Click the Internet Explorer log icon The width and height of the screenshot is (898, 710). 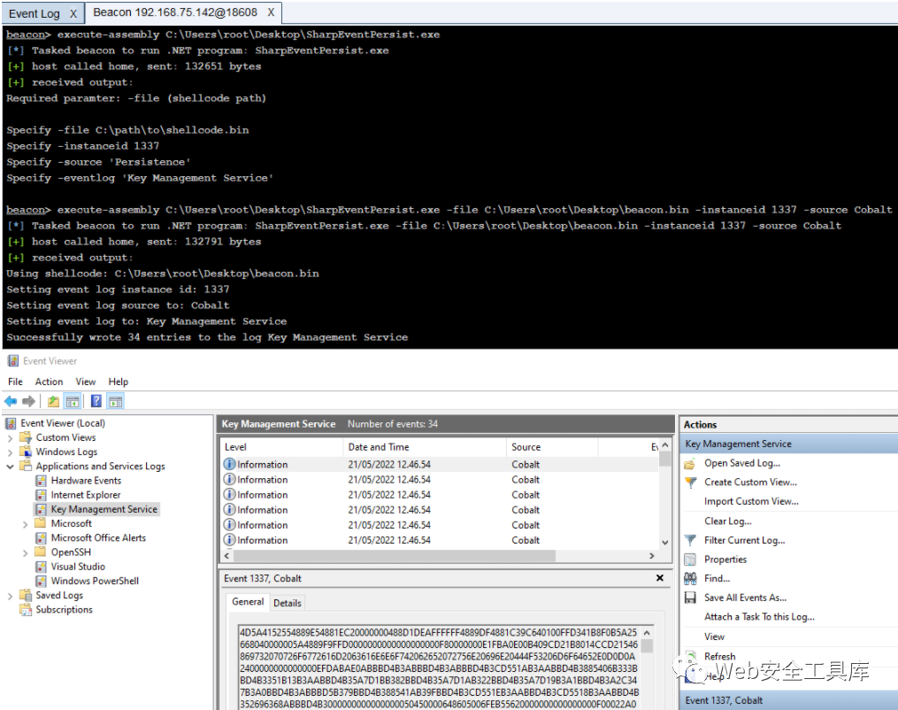coord(41,495)
